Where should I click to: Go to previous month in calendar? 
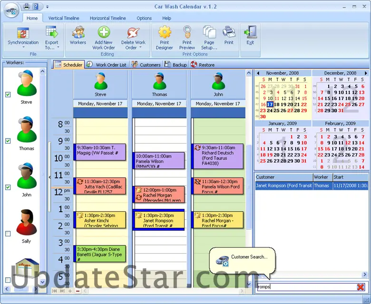click(x=258, y=73)
